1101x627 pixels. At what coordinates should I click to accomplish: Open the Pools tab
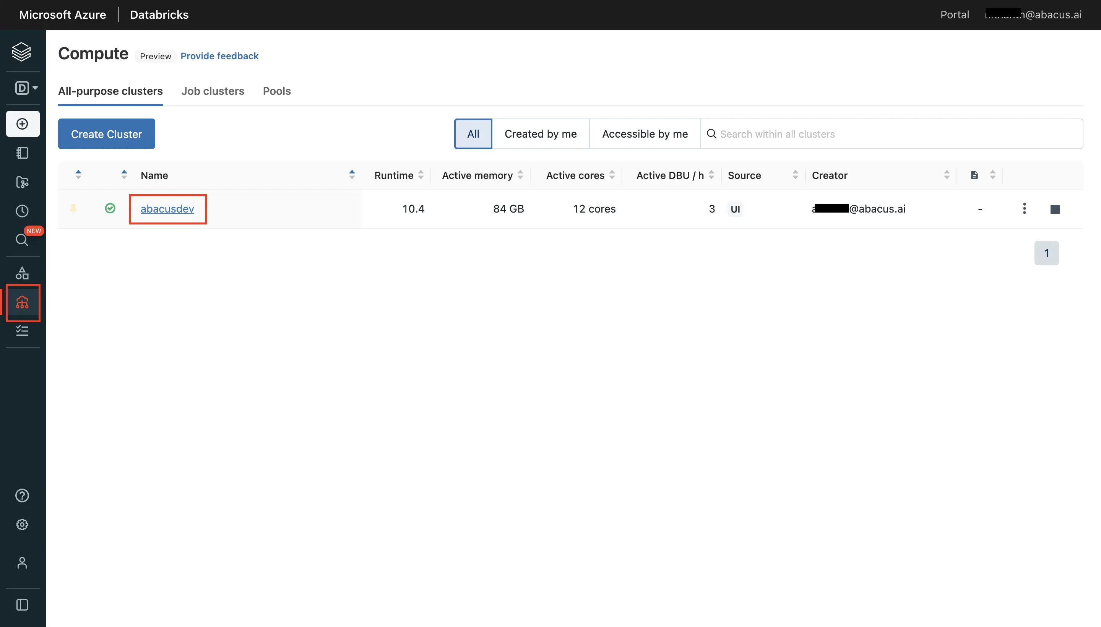276,91
